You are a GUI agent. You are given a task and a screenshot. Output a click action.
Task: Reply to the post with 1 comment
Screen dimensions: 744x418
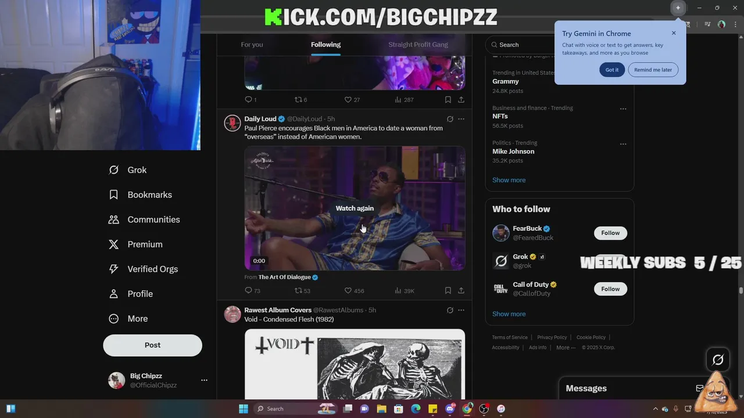(x=251, y=100)
